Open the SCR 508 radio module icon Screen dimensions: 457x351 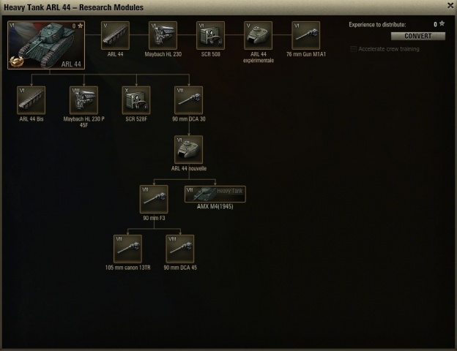[x=210, y=35]
